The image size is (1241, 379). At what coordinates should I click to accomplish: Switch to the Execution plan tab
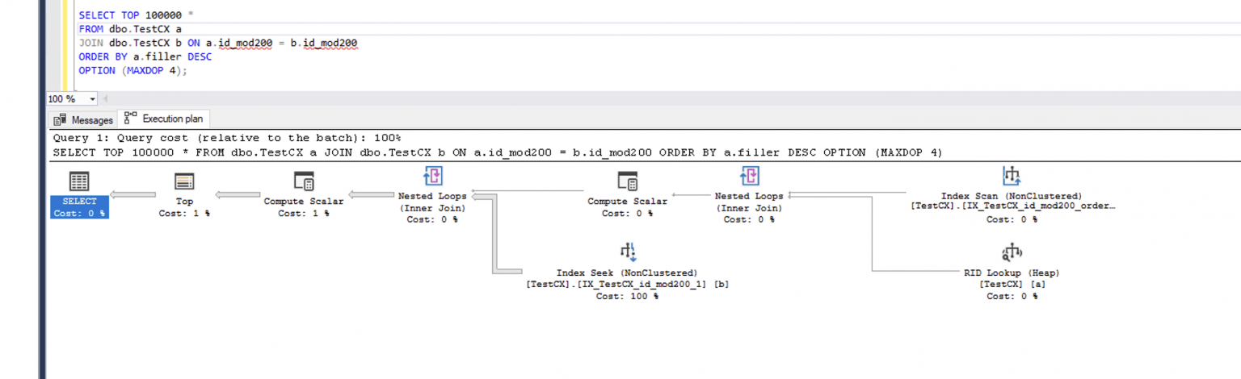tap(164, 119)
